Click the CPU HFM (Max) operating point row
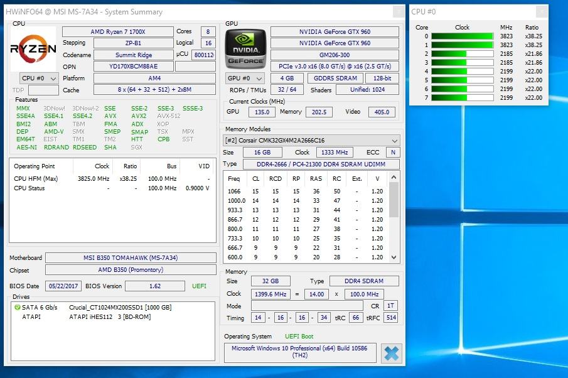 tap(112, 179)
